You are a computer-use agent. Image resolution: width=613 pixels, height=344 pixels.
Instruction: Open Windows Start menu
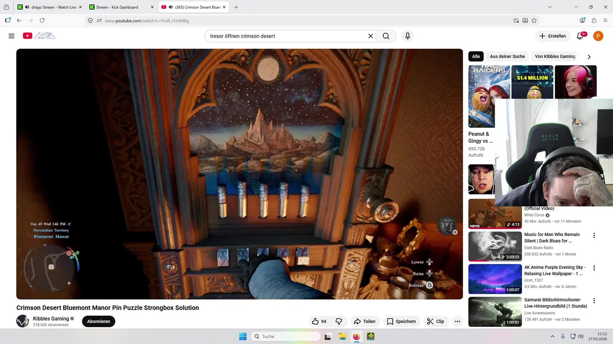click(243, 336)
